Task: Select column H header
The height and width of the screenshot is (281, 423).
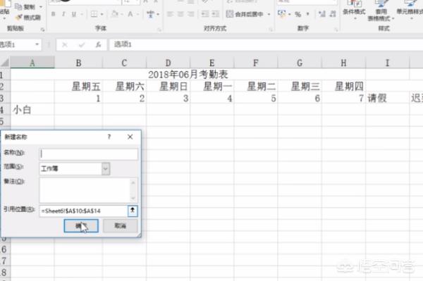Action: (343, 63)
